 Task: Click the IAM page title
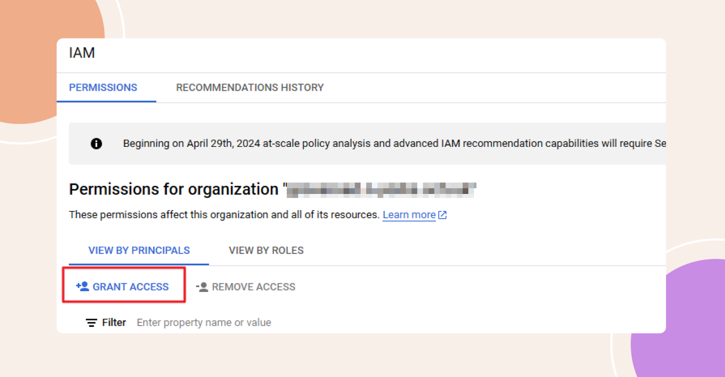(x=82, y=53)
